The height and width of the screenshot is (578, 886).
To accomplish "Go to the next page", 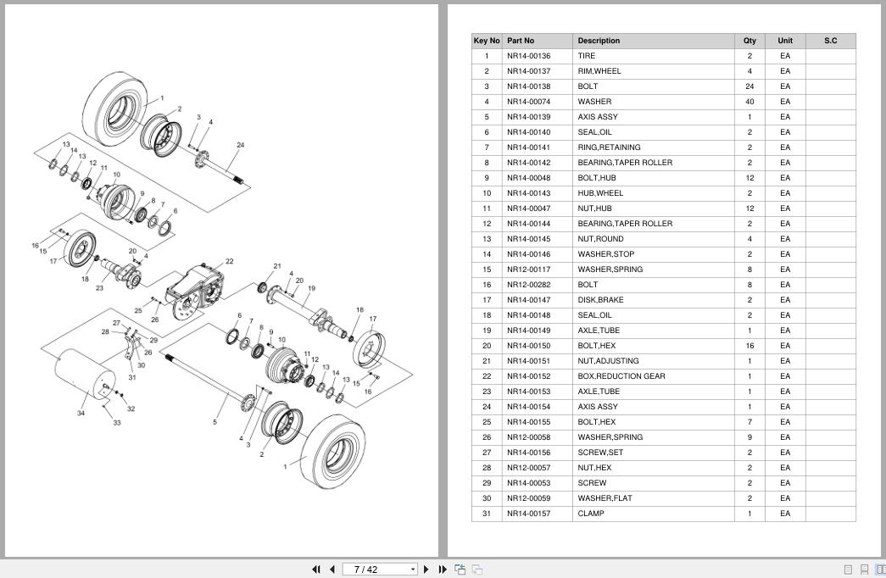I will [426, 570].
